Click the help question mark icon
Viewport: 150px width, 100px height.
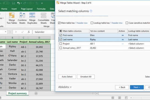pyautogui.click(x=91, y=11)
